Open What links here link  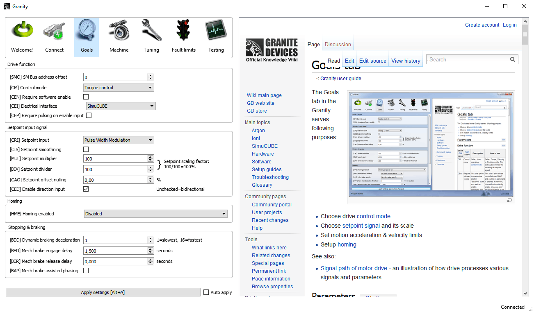tap(269, 248)
